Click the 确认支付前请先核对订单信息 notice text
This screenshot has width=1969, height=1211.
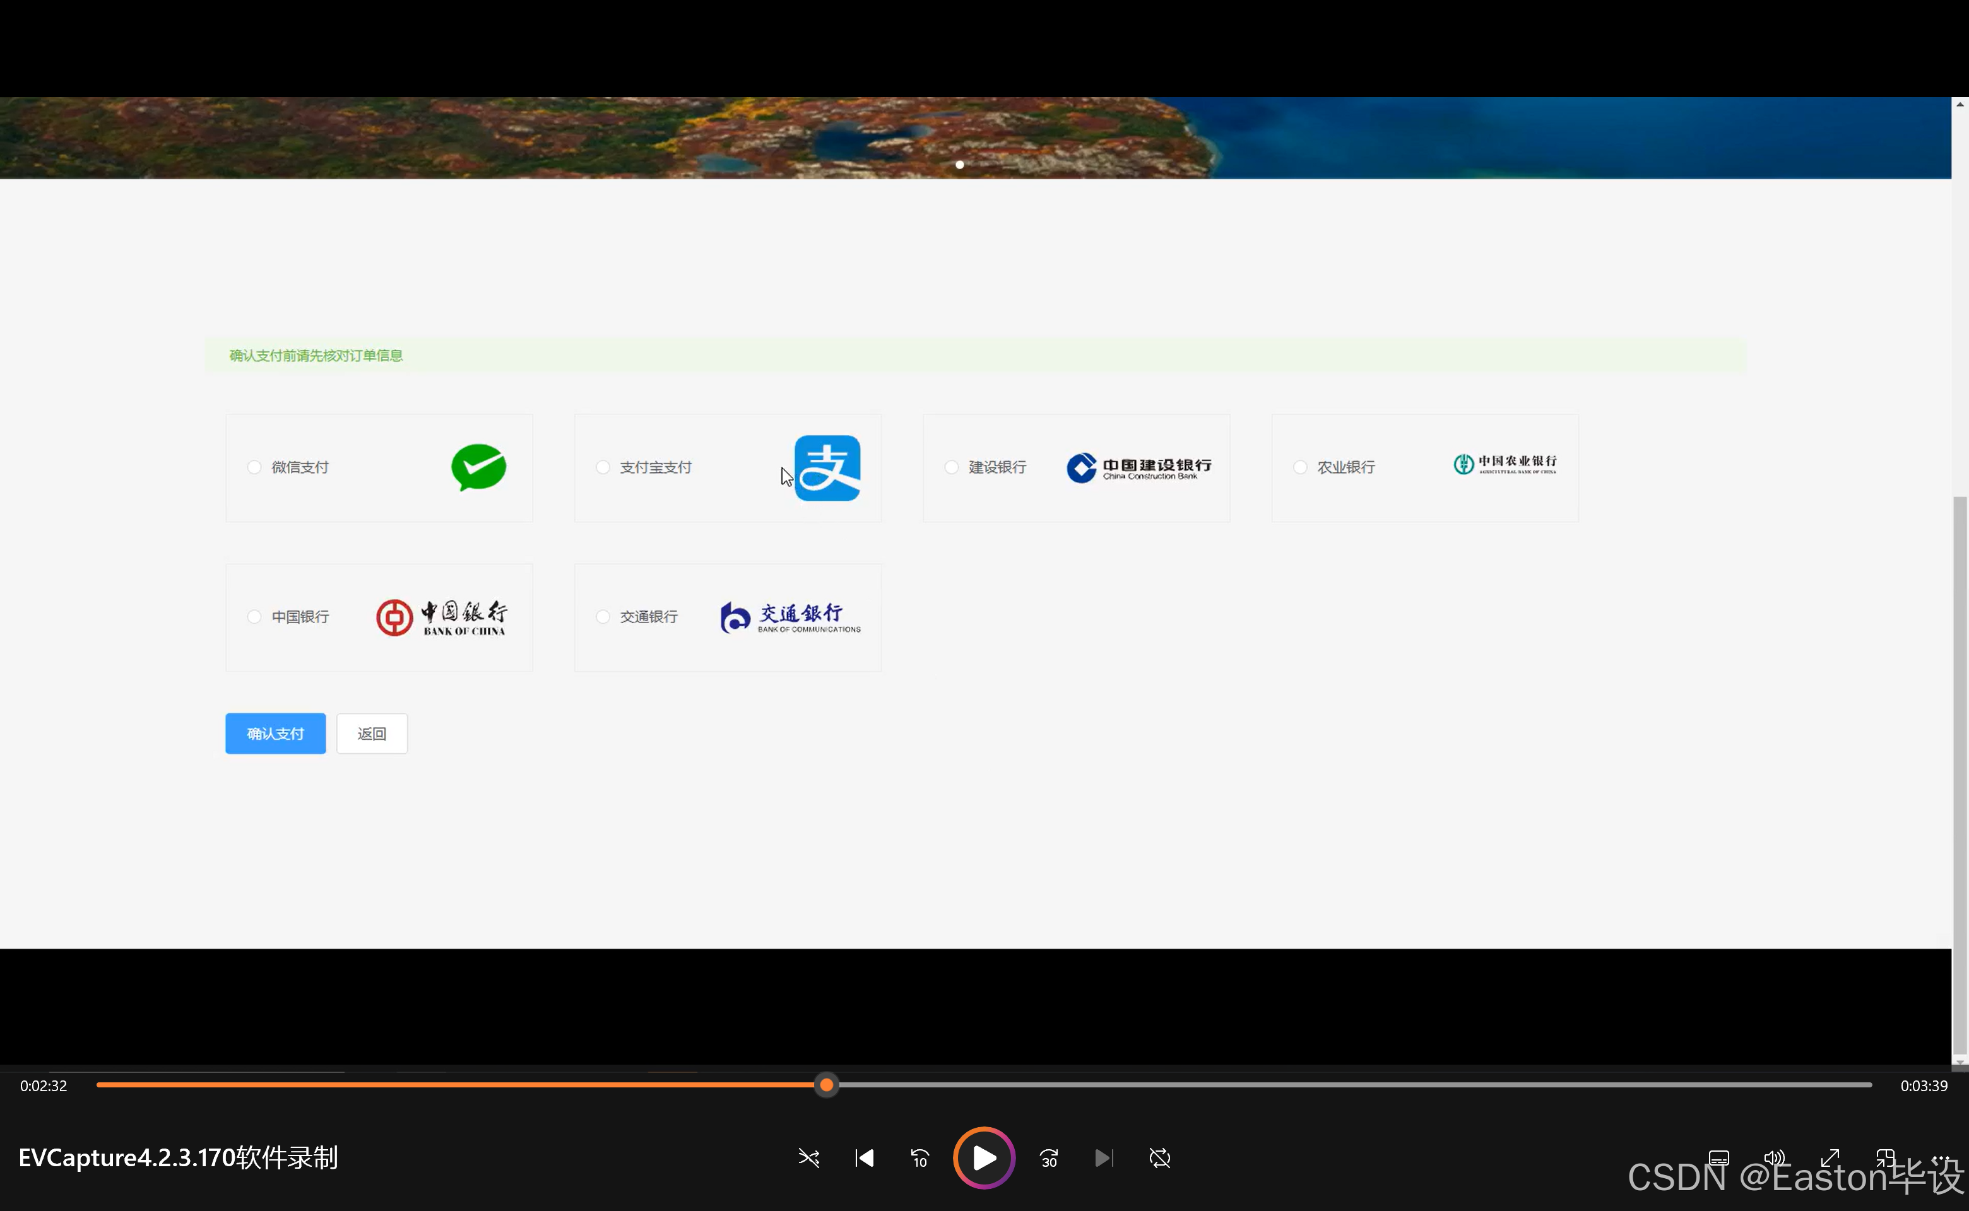pos(316,356)
